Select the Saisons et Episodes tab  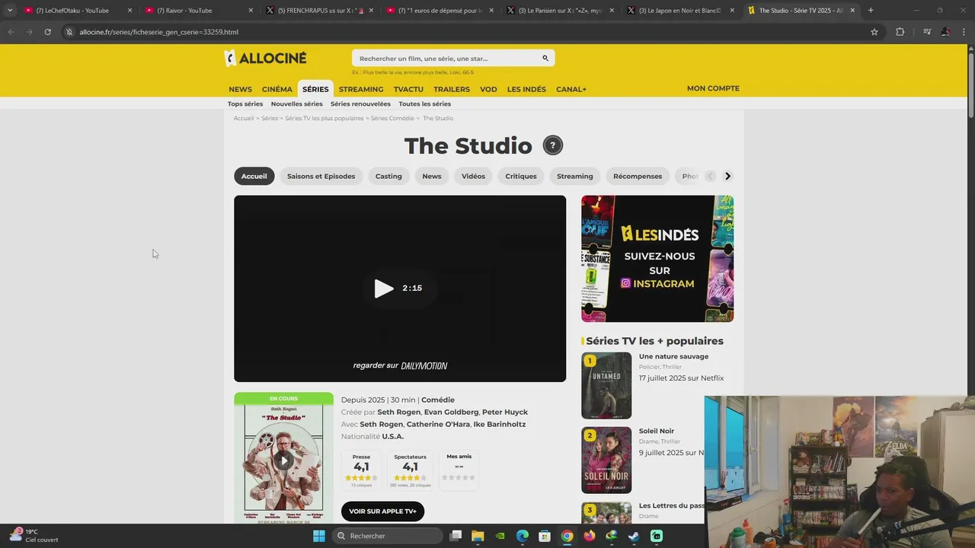click(321, 176)
